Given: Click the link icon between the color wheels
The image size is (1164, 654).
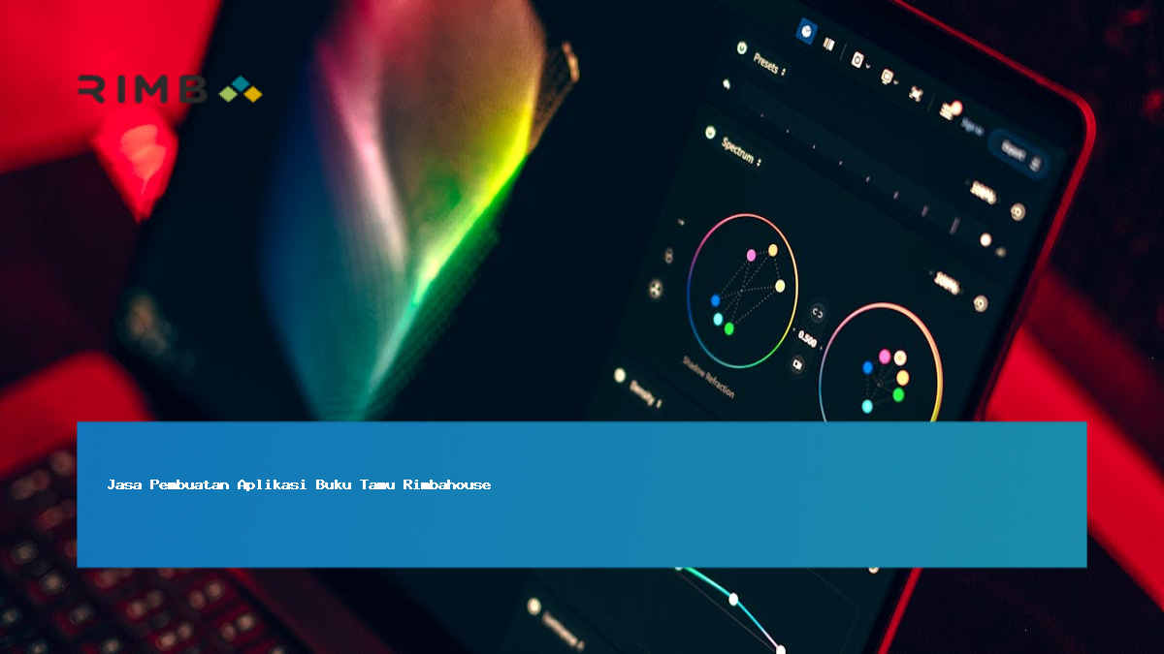Looking at the screenshot, I should (x=817, y=312).
